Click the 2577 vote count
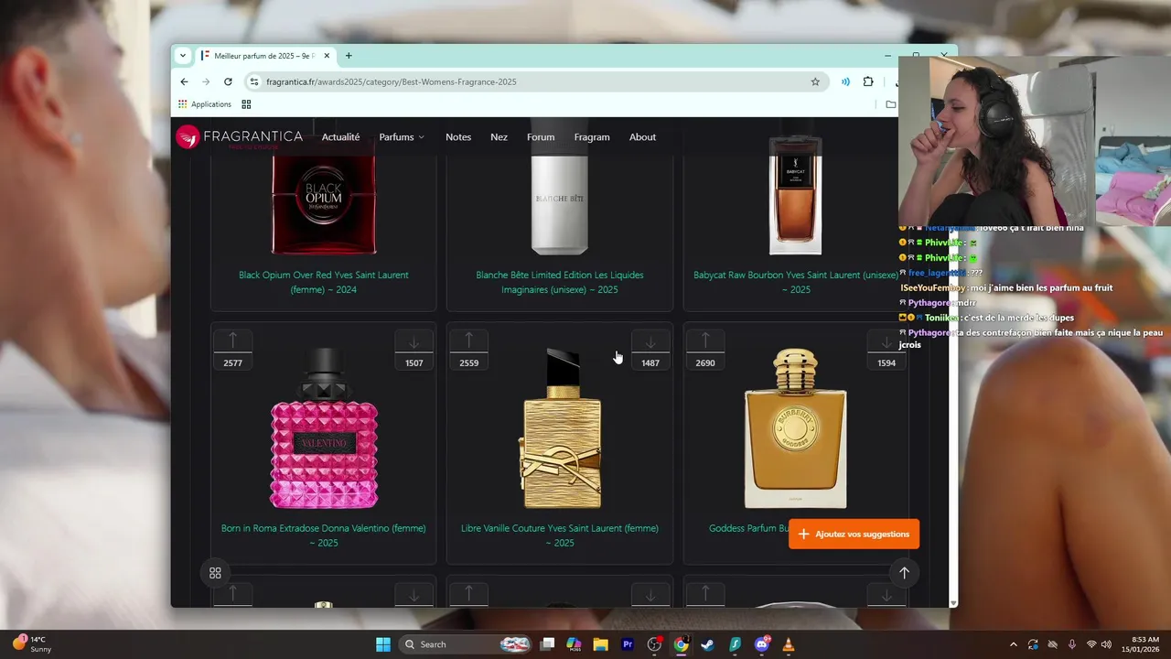The width and height of the screenshot is (1171, 659). (232, 363)
